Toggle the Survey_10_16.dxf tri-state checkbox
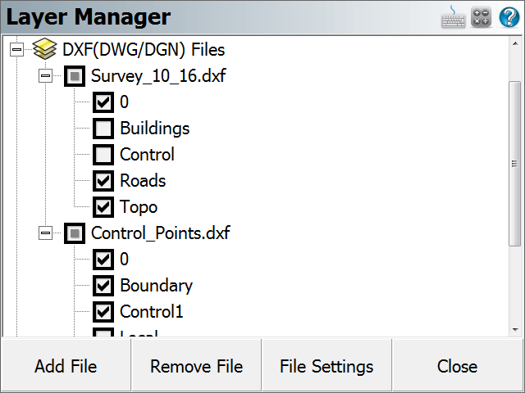This screenshot has width=525, height=393. click(75, 76)
